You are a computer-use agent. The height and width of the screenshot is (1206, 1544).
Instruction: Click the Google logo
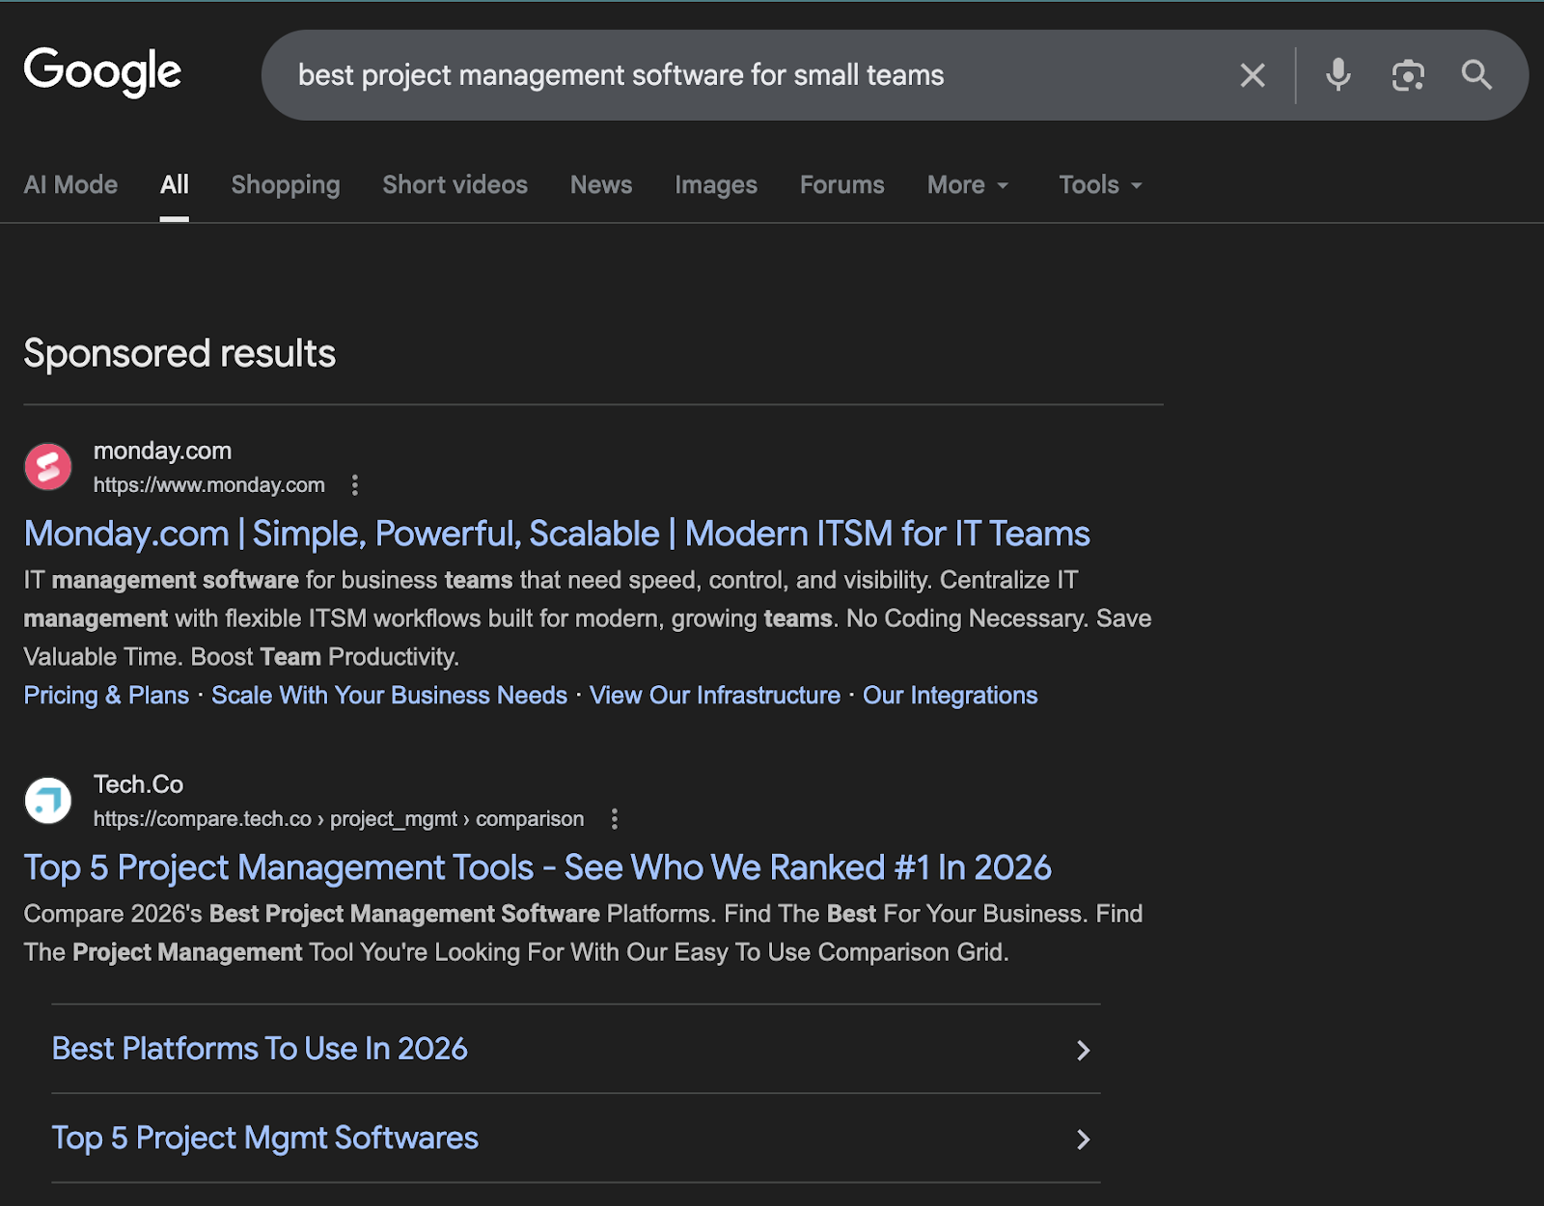pos(102,71)
